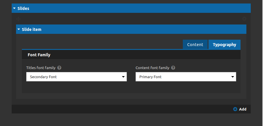Switch to the Content tab
263x126 pixels.
click(195, 44)
